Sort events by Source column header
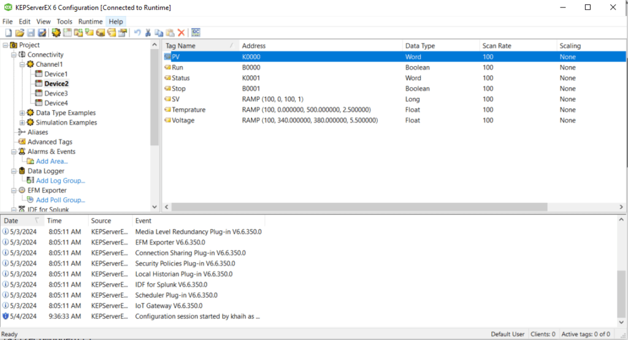 (x=110, y=221)
